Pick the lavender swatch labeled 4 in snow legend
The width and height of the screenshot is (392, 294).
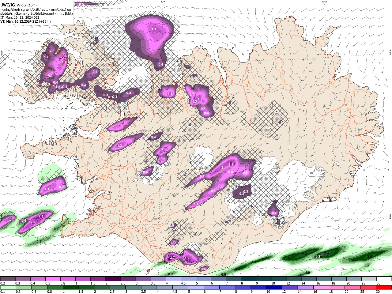(173, 279)
